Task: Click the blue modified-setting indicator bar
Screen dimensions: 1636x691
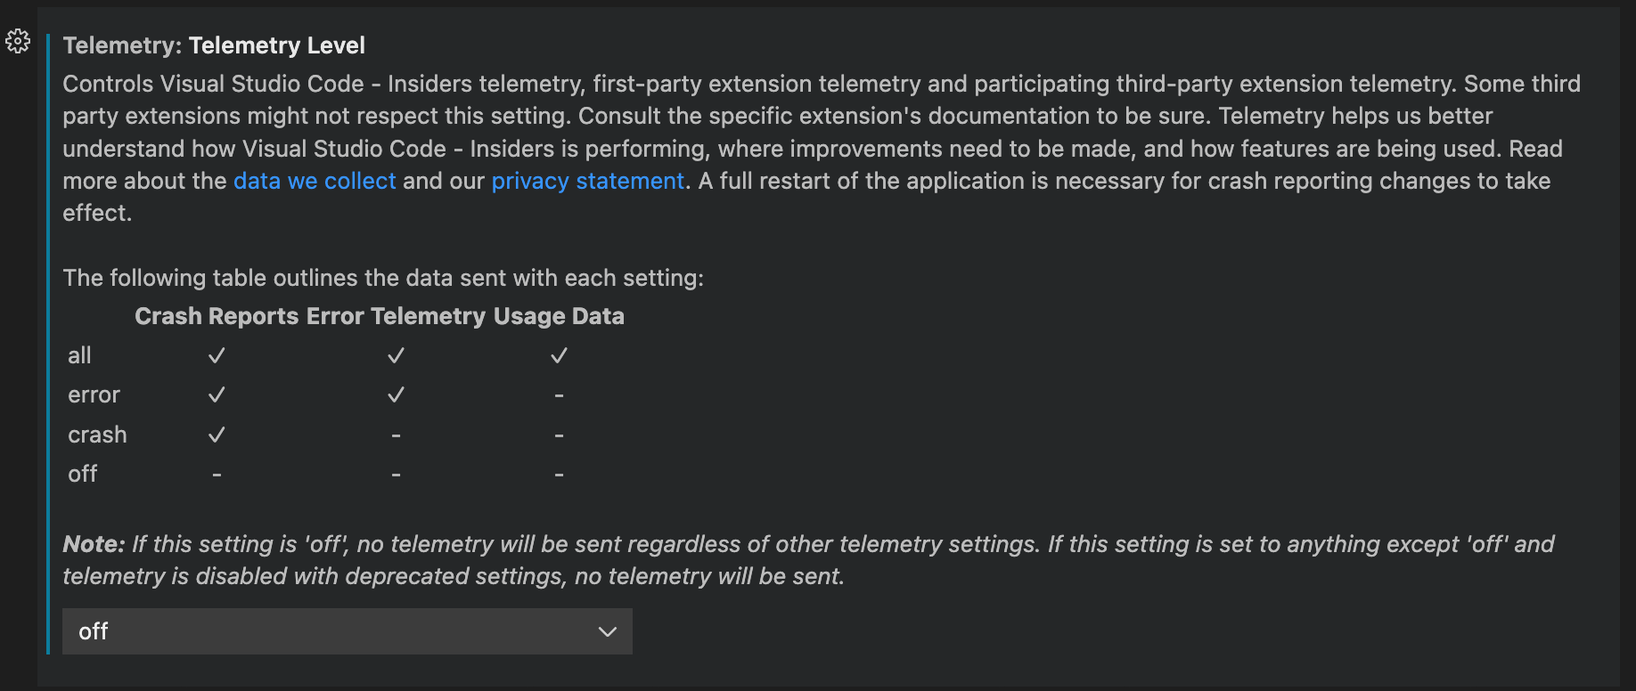Action: (x=47, y=345)
